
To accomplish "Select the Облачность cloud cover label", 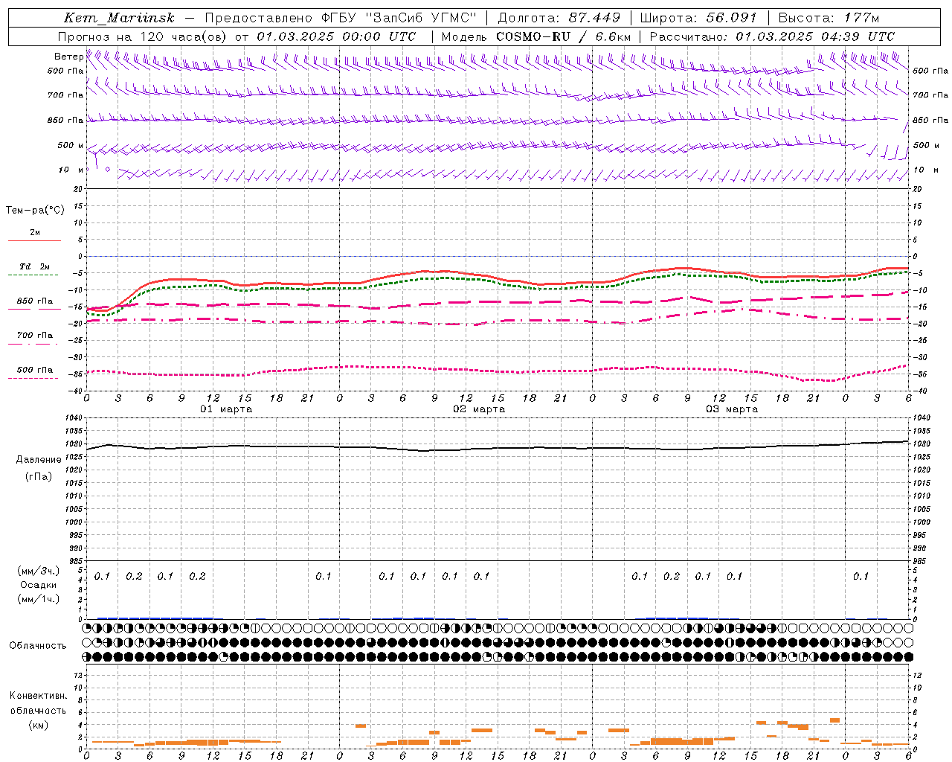I will click(38, 646).
